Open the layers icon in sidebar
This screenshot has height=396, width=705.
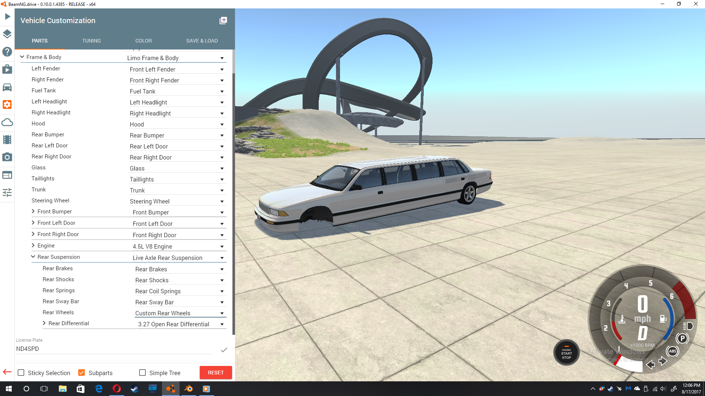tap(7, 34)
